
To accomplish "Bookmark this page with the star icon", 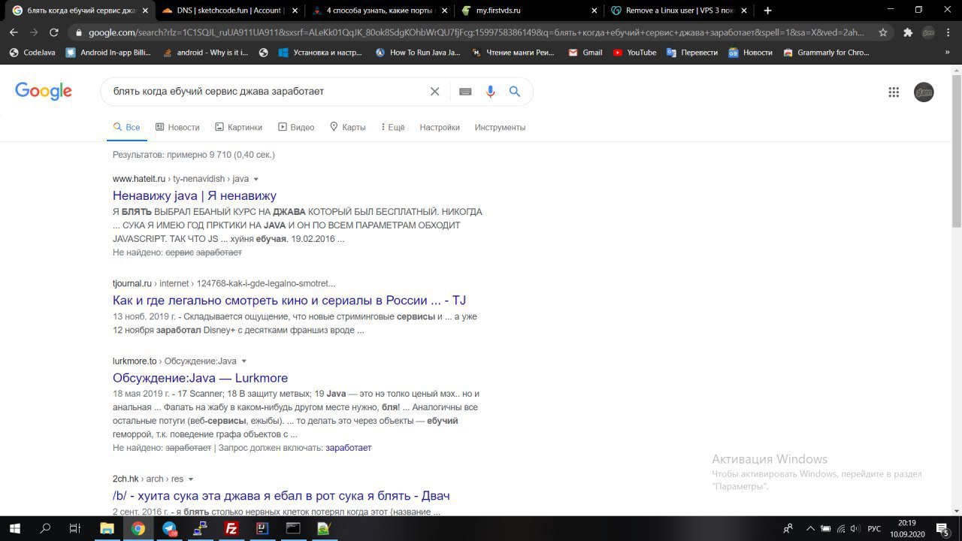I will click(x=883, y=32).
